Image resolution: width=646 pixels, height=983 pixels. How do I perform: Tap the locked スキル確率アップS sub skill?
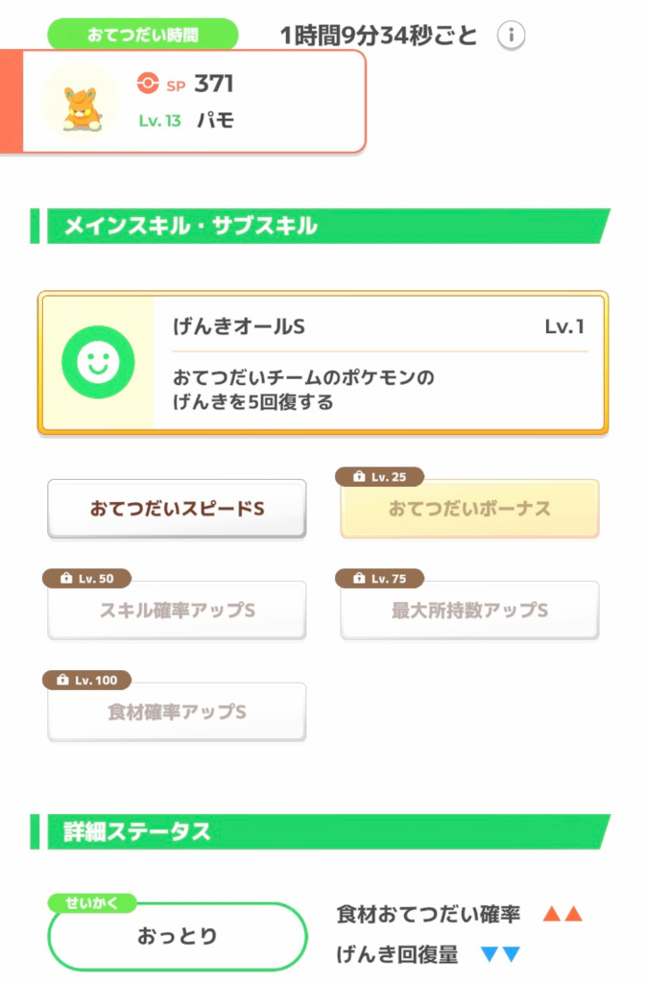pyautogui.click(x=177, y=611)
